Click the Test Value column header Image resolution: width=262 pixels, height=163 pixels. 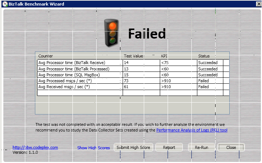tap(133, 56)
